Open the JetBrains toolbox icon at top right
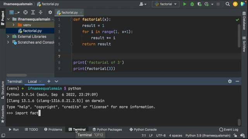Screen dimensions: 248x139 coord(243,4)
